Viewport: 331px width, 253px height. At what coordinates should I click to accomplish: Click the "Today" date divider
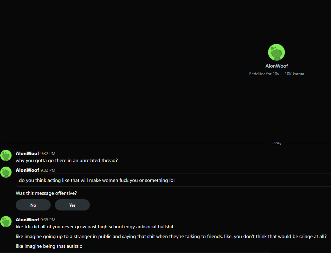click(x=276, y=143)
